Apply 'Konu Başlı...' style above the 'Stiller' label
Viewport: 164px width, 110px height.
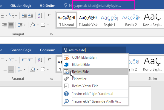tap(152, 64)
